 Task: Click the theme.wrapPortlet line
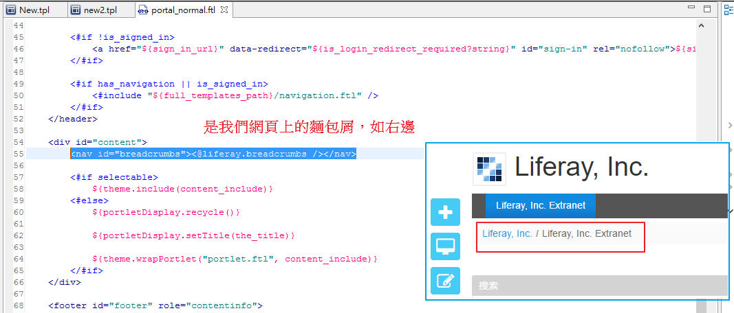click(235, 258)
